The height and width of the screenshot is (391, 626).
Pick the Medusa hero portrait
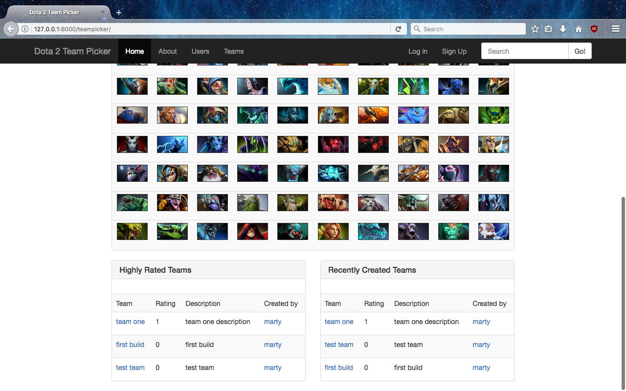pos(172,86)
